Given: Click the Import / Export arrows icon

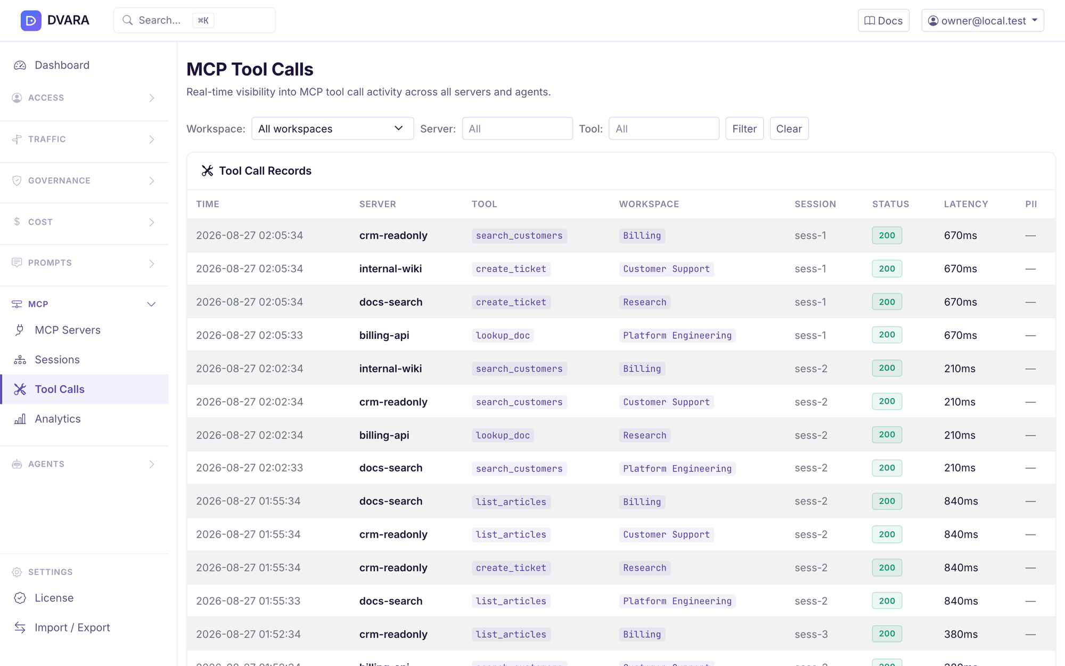Looking at the screenshot, I should tap(20, 628).
